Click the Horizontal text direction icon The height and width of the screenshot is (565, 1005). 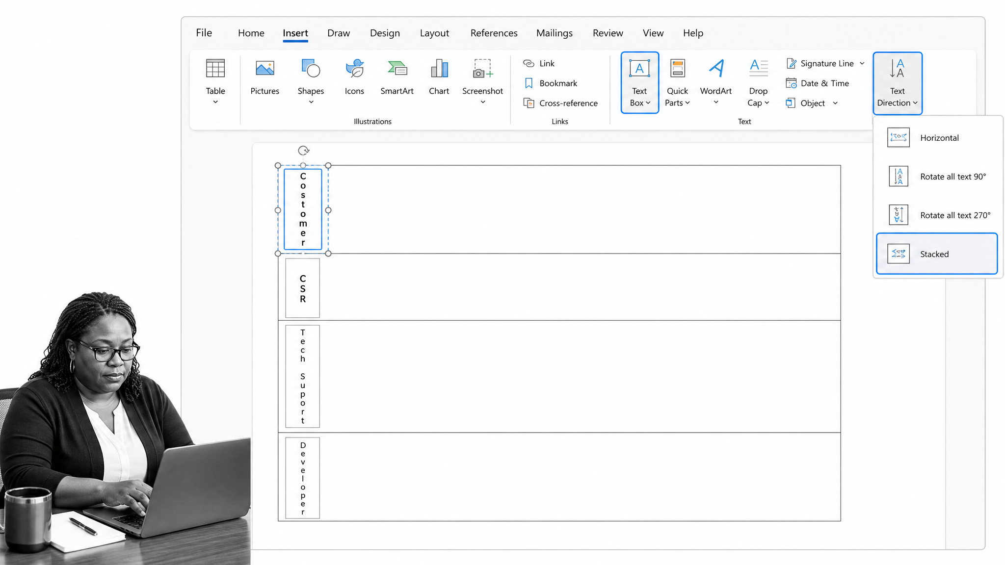click(x=899, y=137)
